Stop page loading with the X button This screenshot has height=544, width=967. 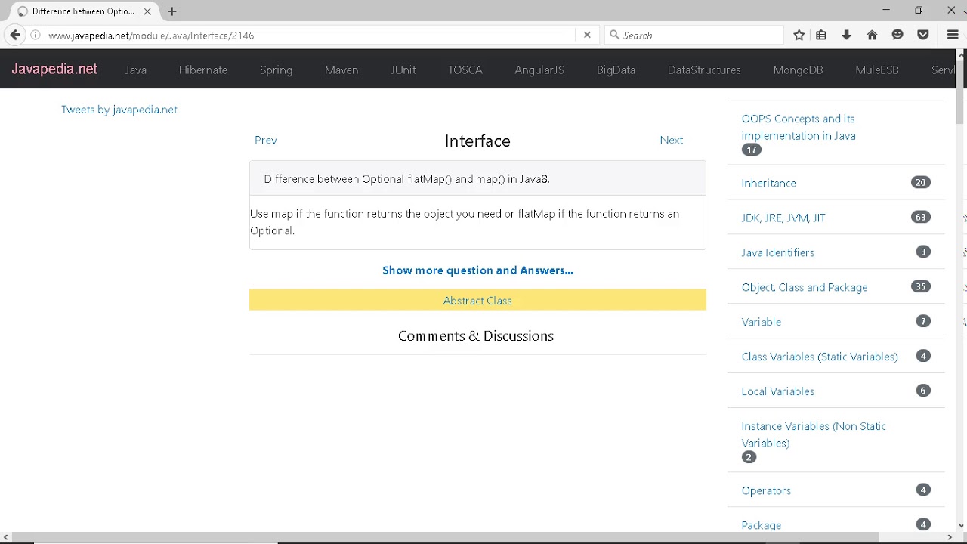tap(587, 35)
